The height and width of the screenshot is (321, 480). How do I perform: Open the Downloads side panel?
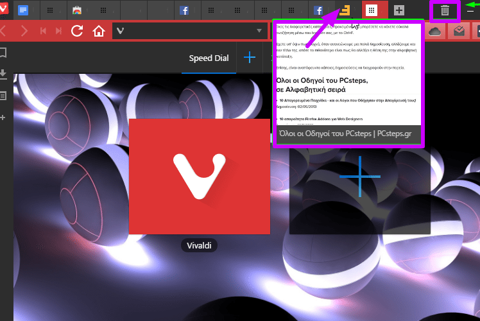tap(3, 74)
